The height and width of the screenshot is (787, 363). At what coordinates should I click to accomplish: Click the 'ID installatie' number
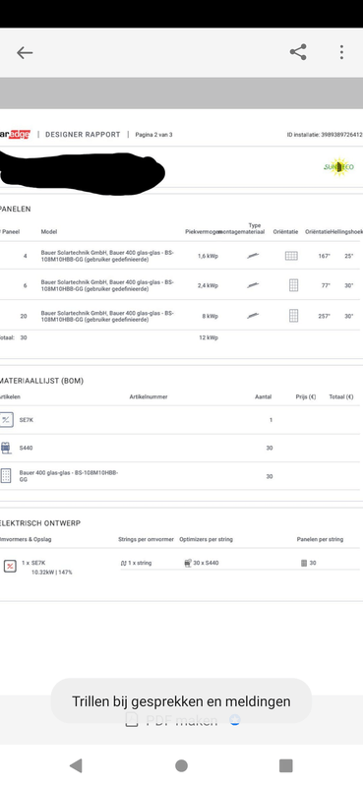coord(325,135)
